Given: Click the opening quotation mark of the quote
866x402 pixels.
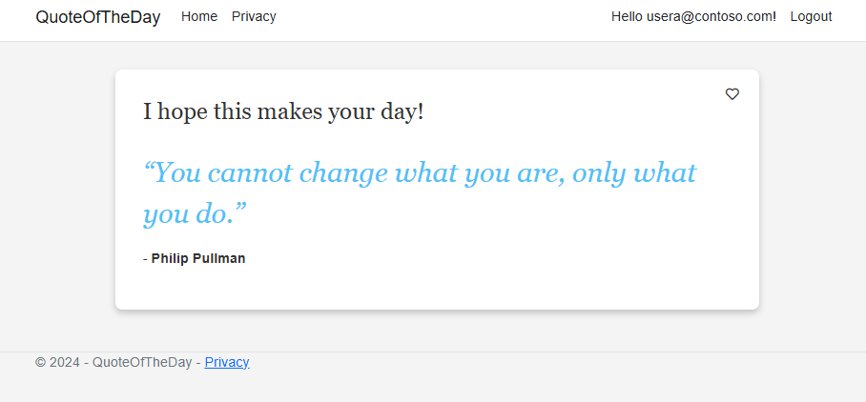Looking at the screenshot, I should (149, 171).
